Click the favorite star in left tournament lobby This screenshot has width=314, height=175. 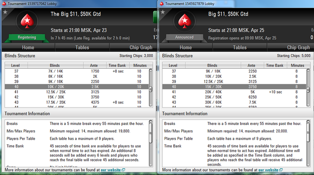coord(5,12)
